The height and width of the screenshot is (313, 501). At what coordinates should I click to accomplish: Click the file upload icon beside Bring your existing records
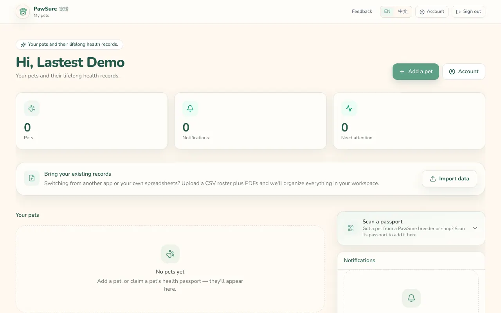tap(32, 178)
